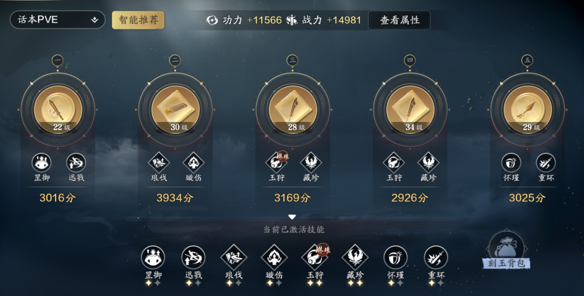Select slot one jade level 22
The image size is (584, 296).
click(x=58, y=110)
